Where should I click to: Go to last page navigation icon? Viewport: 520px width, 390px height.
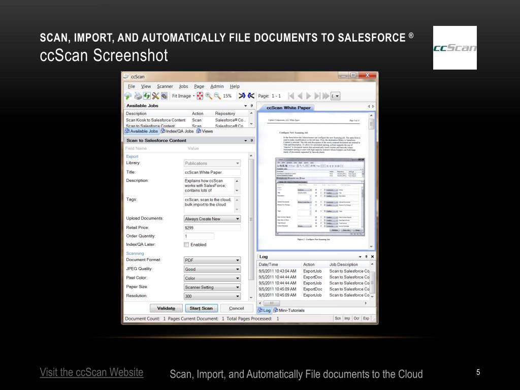pyautogui.click(x=317, y=96)
